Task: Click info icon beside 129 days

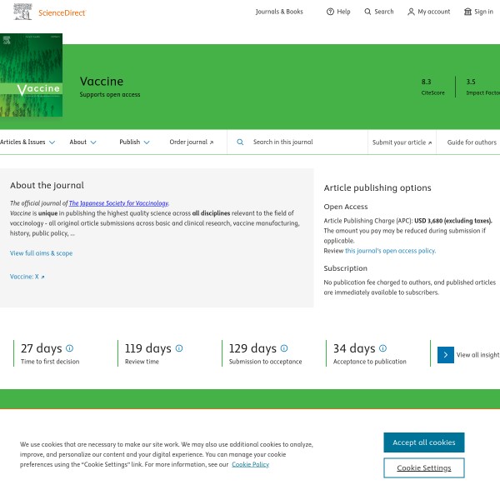Action: point(283,348)
